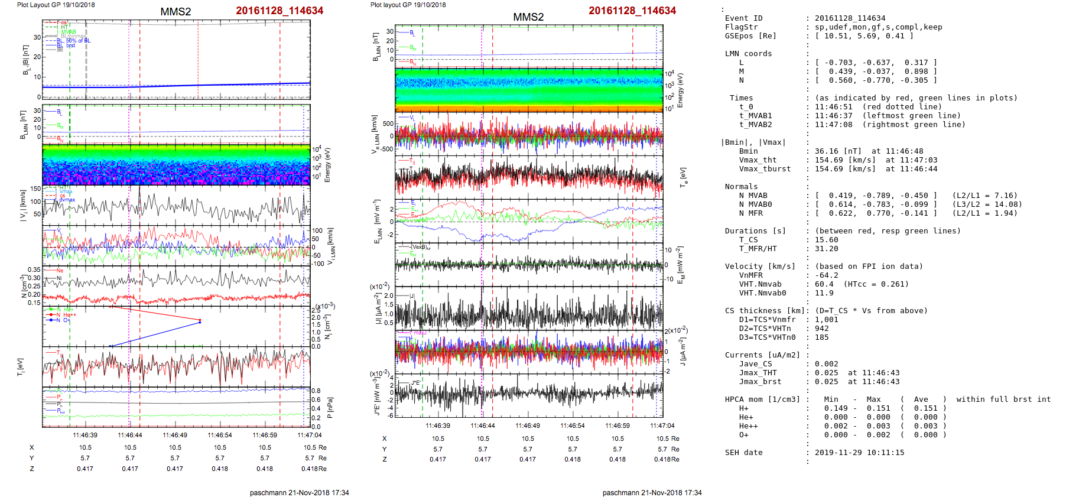Click the 'Plot Layout GP 19/10/2018' label at top left
The height and width of the screenshot is (497, 1066).
coord(56,5)
